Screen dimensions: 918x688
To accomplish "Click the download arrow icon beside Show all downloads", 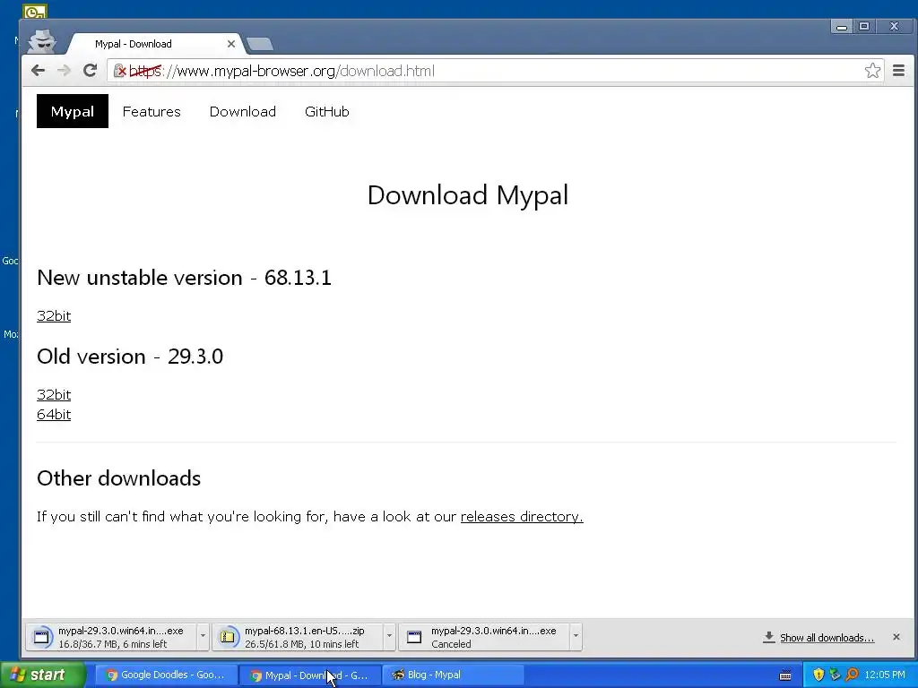I will (x=768, y=637).
